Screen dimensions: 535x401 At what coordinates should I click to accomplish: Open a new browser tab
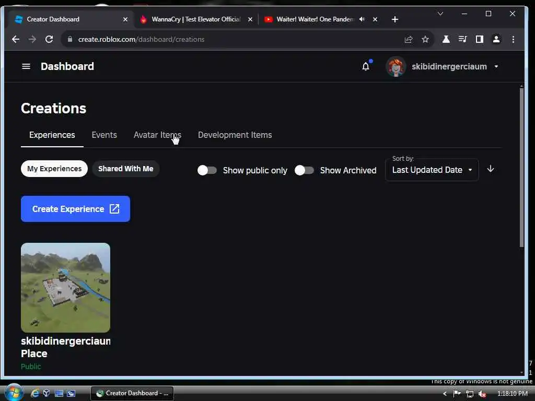395,19
